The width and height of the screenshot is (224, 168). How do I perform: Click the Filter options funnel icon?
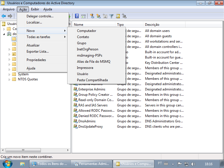111,16
